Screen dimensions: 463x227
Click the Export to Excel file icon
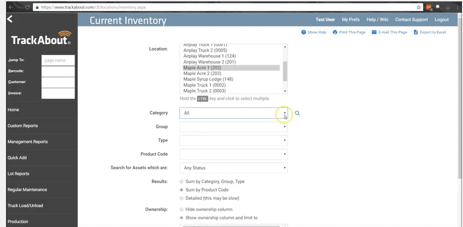(416, 32)
